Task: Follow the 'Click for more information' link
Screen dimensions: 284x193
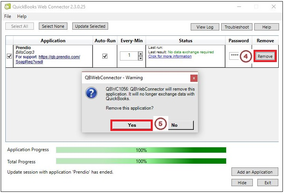Action: [170, 56]
